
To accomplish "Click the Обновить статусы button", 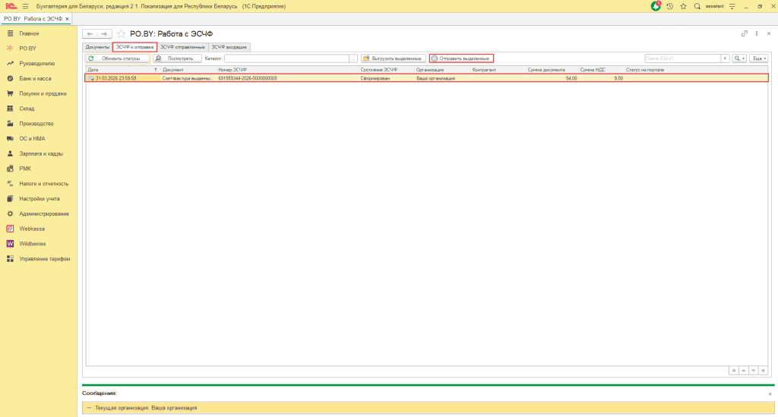I will click(117, 58).
